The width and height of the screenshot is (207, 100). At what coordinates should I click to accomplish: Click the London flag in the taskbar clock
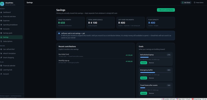[x=163, y=99]
